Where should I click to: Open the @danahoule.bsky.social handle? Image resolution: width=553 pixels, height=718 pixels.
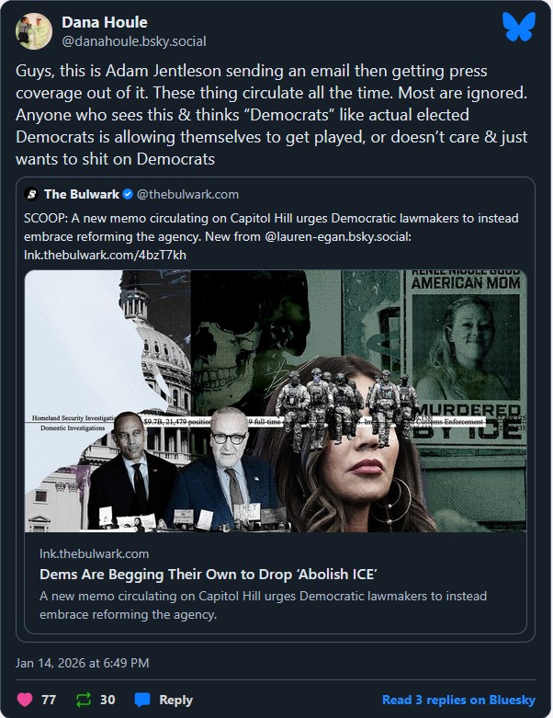pyautogui.click(x=134, y=41)
